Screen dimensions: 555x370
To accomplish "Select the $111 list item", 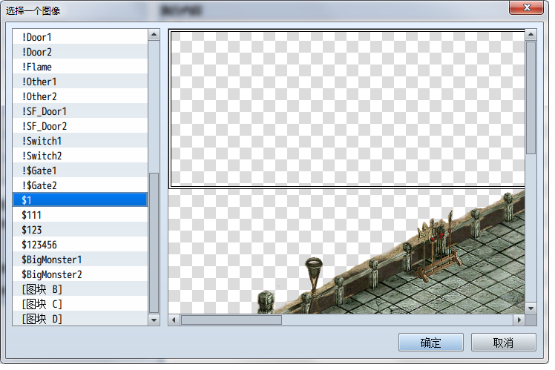I will pyautogui.click(x=80, y=215).
